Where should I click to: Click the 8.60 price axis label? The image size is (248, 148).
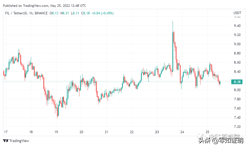237,62
